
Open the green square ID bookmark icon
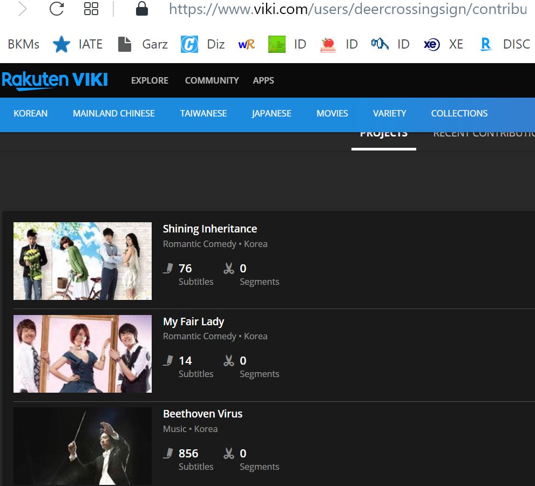(x=277, y=44)
